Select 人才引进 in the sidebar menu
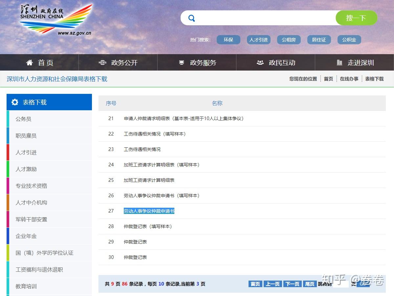This screenshot has width=394, height=296. pos(49,152)
